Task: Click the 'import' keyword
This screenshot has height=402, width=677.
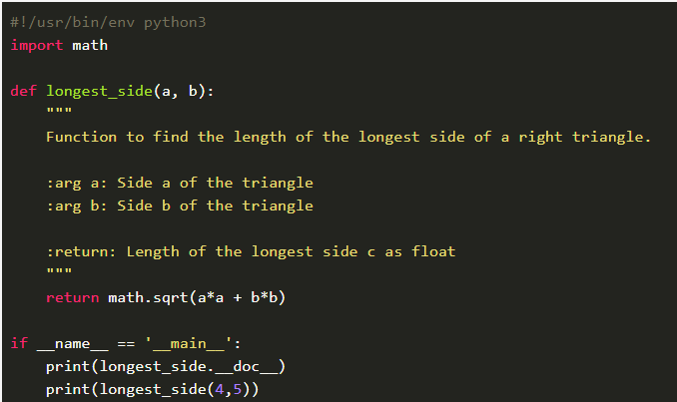Action: [37, 45]
